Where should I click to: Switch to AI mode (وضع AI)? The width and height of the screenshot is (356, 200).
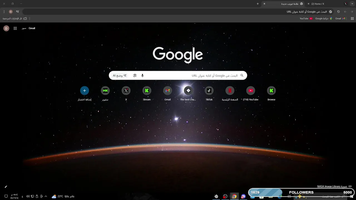point(120,76)
